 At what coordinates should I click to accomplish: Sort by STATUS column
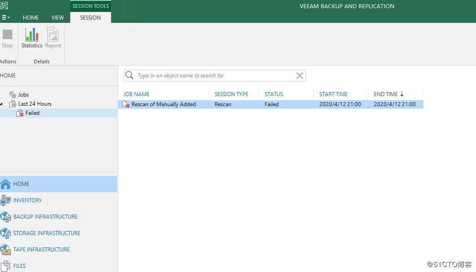pos(273,94)
